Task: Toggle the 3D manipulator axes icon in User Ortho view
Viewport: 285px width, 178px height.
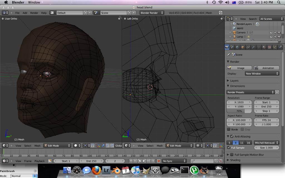Action: (99, 145)
